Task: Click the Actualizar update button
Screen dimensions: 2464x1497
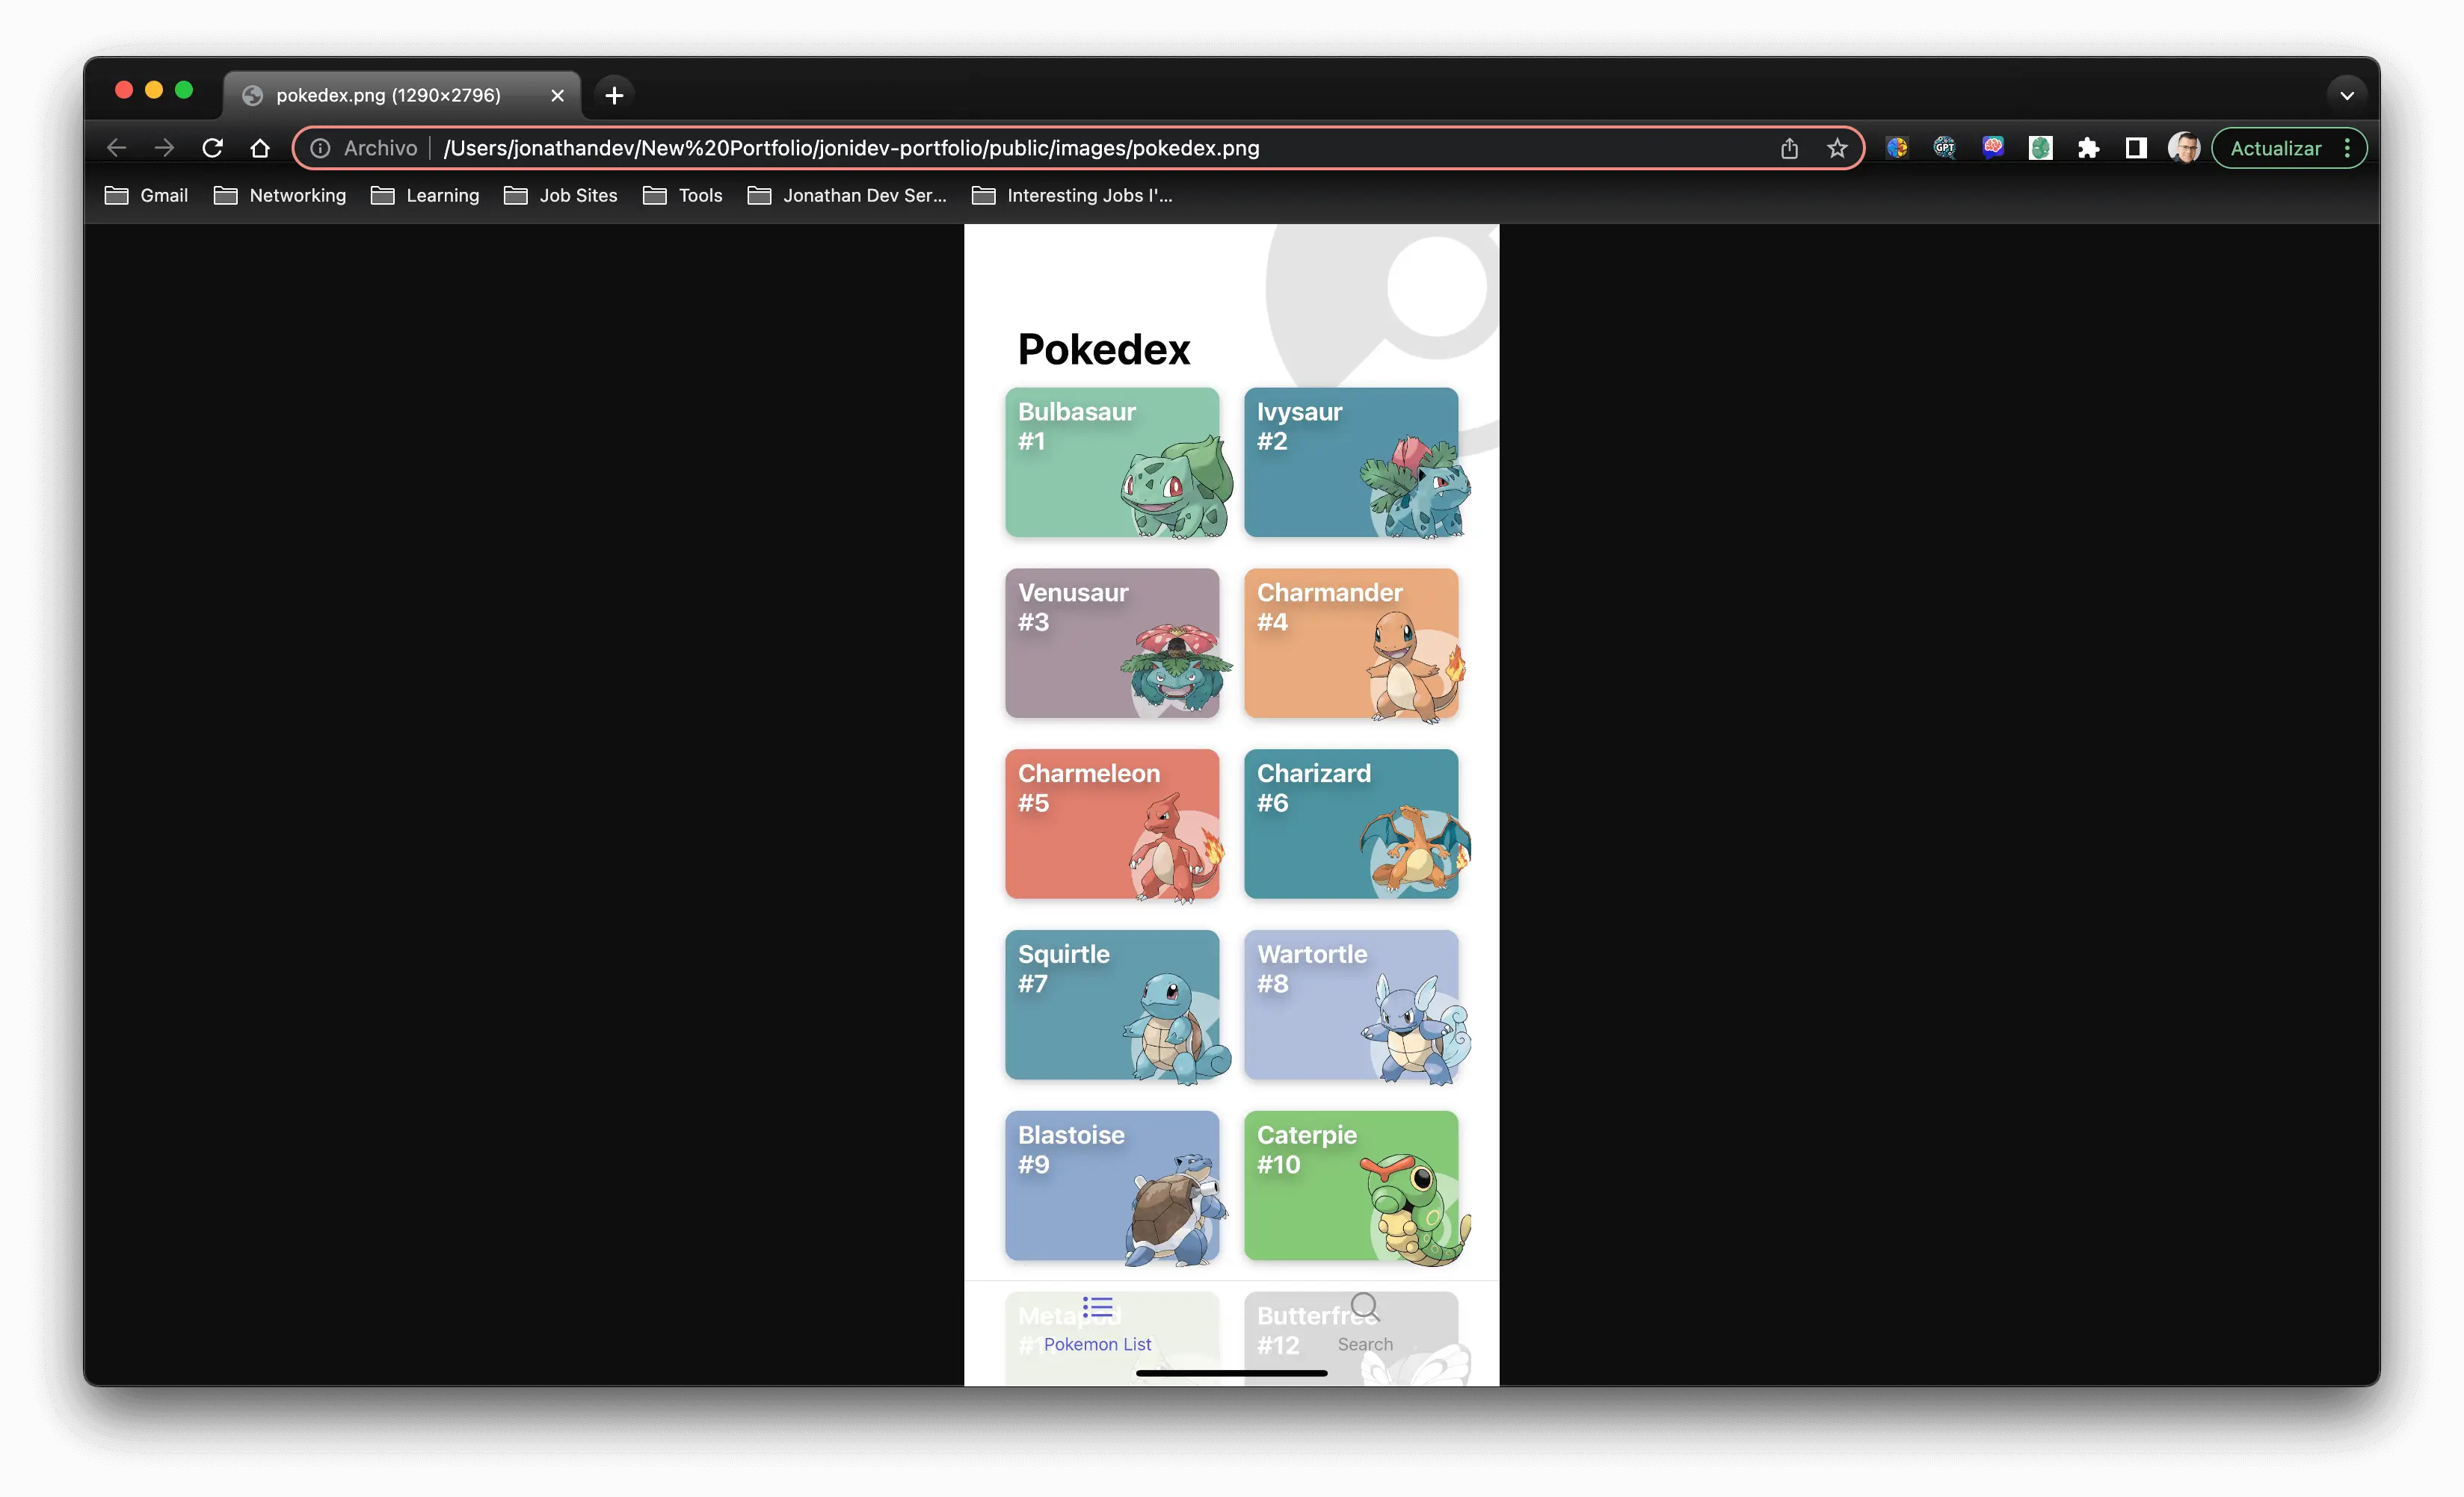Action: pos(2276,148)
